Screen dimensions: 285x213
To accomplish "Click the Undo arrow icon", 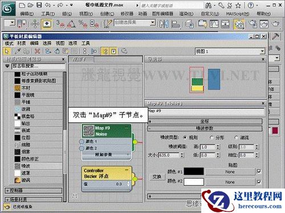I will (x=48, y=5).
